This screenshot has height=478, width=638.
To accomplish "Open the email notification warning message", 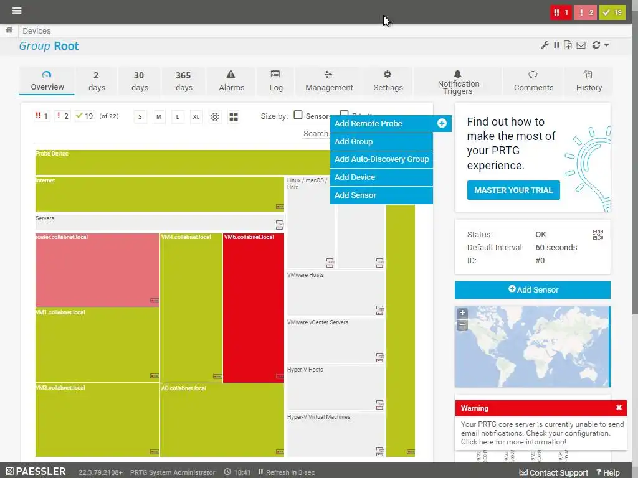I will (x=541, y=433).
